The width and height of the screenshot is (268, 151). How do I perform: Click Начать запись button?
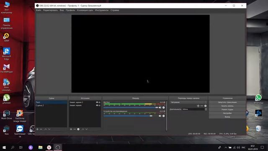coord(227,106)
